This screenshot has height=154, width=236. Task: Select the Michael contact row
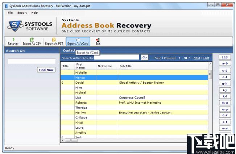pos(134,92)
